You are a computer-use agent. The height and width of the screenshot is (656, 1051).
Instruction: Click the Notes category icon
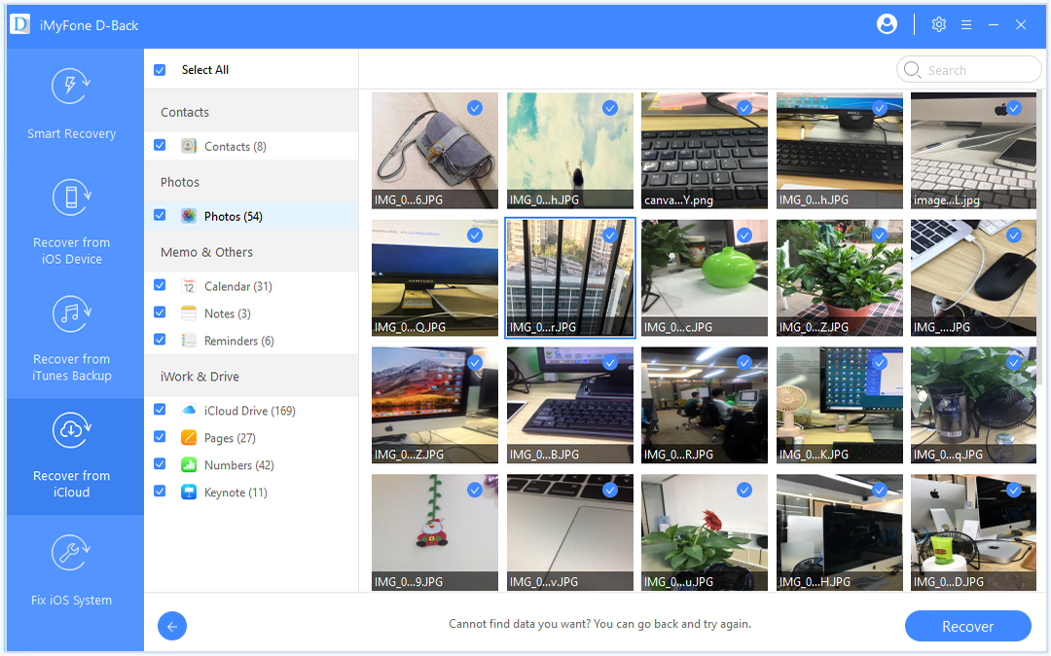[189, 313]
